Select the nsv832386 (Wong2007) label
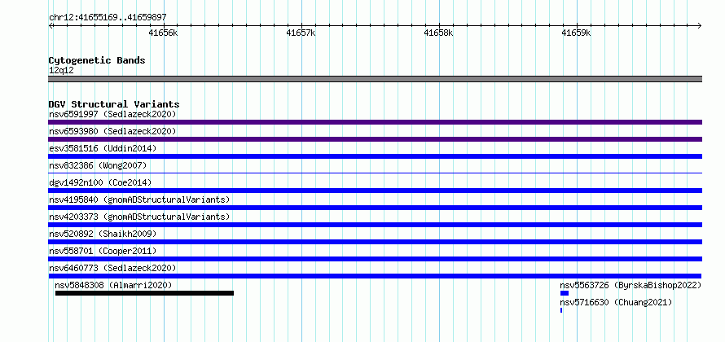Image resolution: width=725 pixels, height=342 pixels. click(x=98, y=165)
